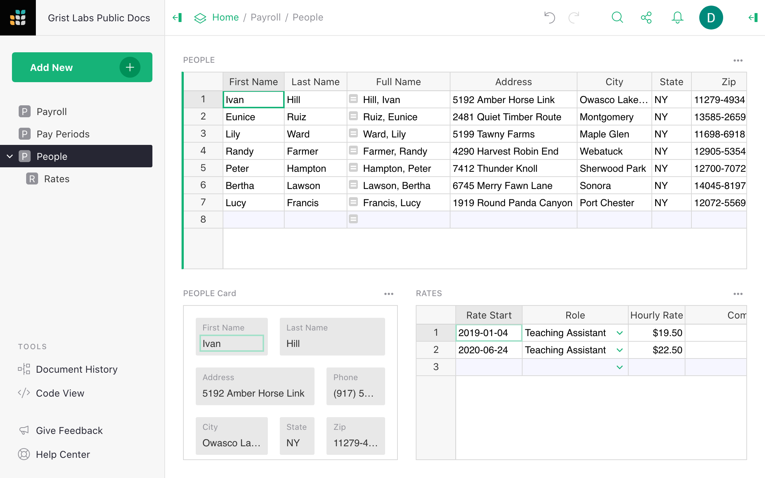This screenshot has width=765, height=478.
Task: Collapse the People page tree item
Action: coord(10,156)
